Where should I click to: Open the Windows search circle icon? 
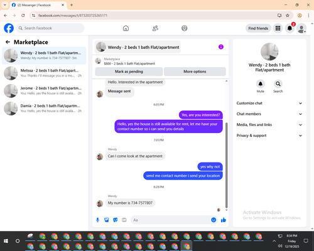18,241
